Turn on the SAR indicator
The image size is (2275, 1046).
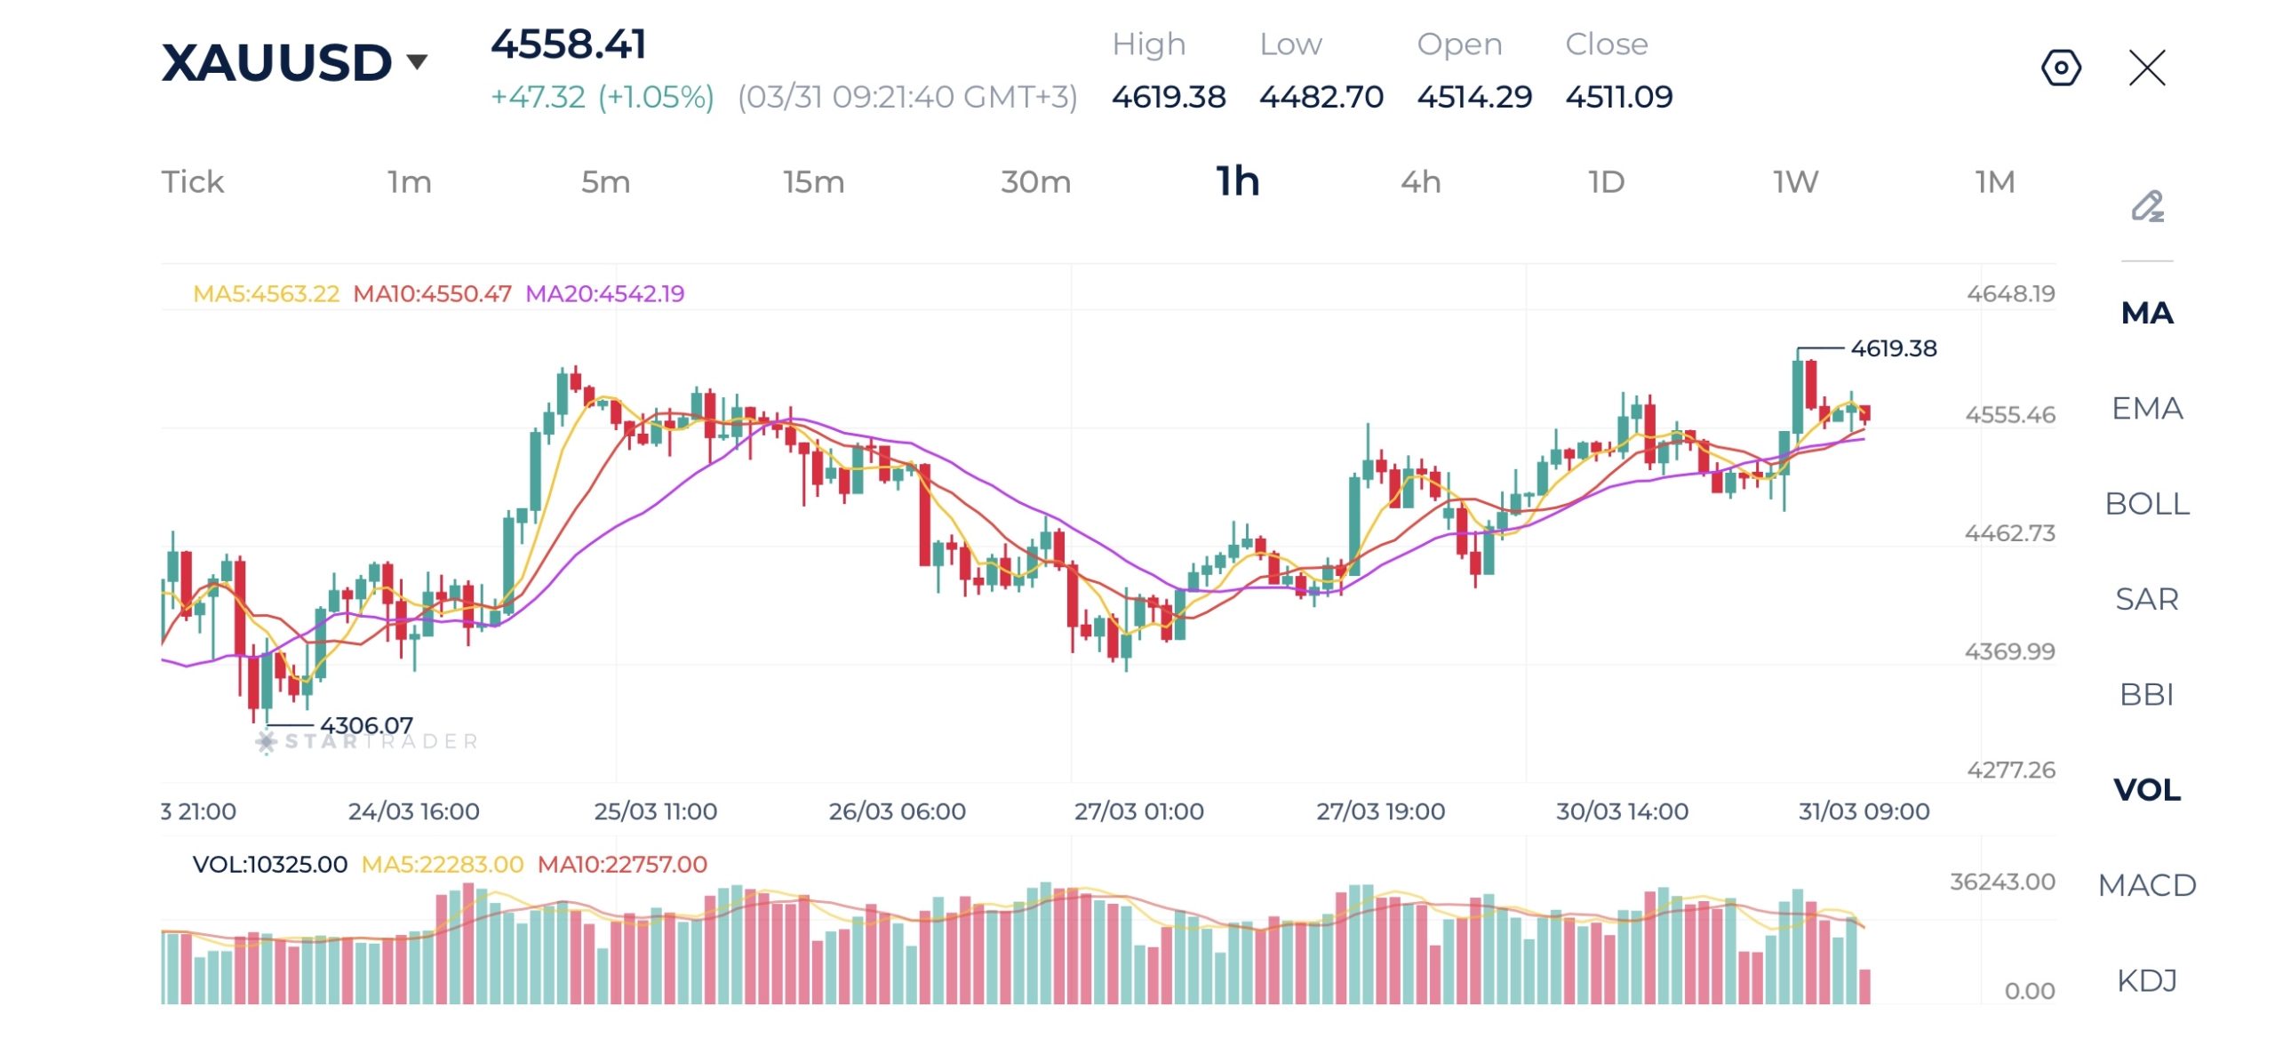tap(2146, 599)
